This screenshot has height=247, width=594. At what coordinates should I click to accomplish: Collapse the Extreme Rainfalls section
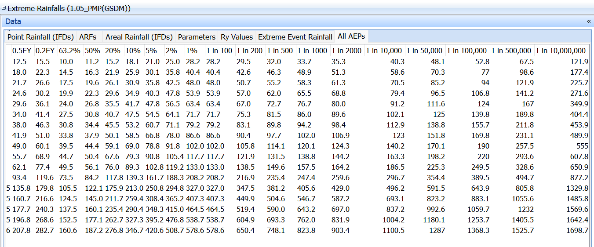(x=4, y=8)
